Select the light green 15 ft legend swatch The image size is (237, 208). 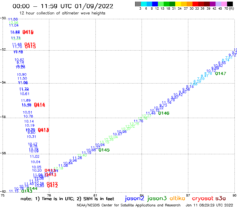click(161, 4)
